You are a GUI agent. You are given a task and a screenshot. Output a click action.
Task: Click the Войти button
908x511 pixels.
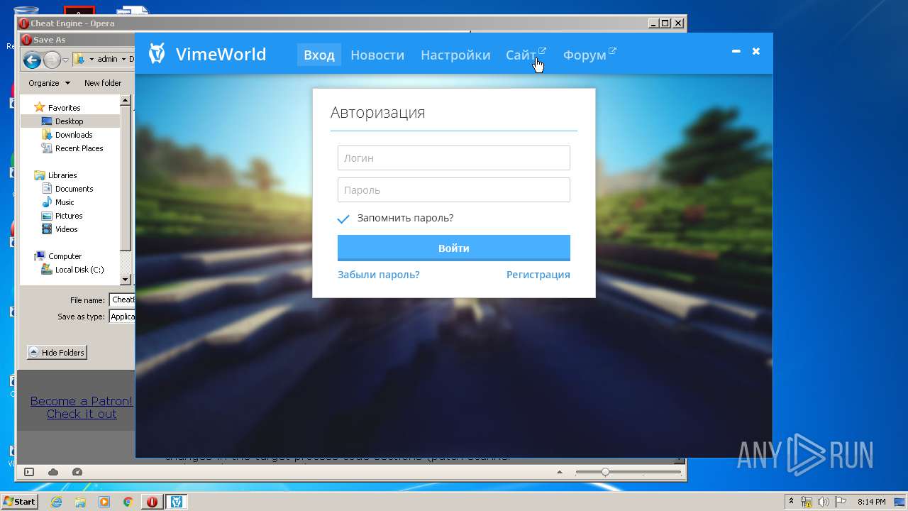tap(454, 248)
